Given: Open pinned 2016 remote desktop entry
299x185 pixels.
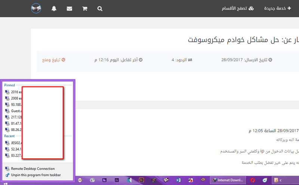Looking at the screenshot, I should point(13,92).
